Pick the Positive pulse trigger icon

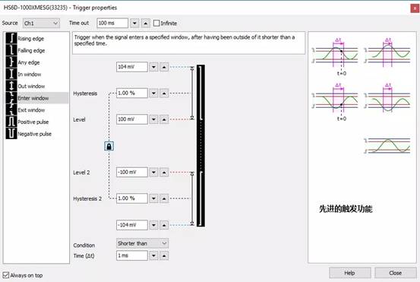point(11,122)
